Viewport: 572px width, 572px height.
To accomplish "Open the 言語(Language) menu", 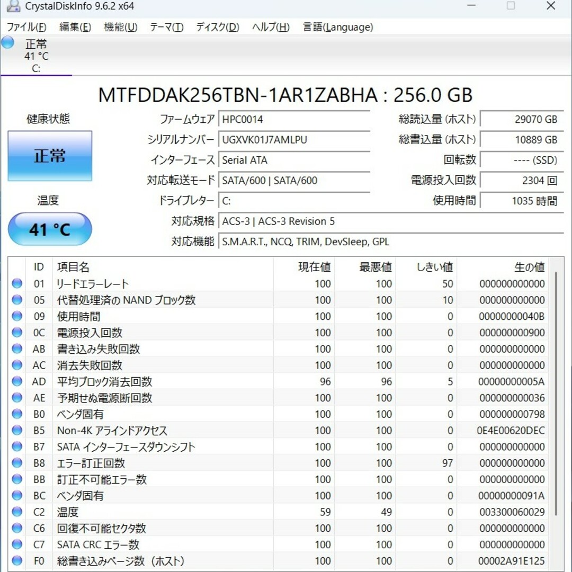I will click(x=338, y=27).
